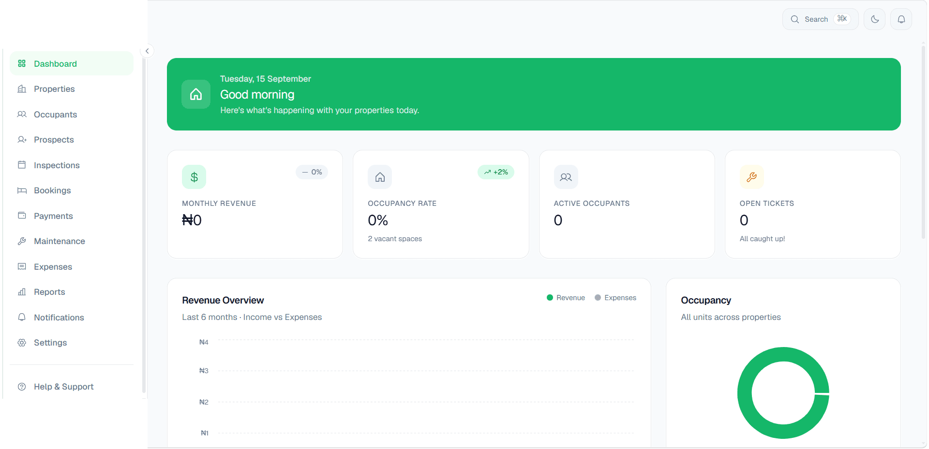Screen dimensions: 929x449
Task: Click the ₦4 axis label on the chart
Action: 204,342
